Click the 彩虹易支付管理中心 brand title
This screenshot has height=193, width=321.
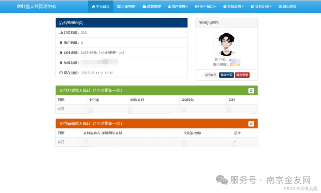(37, 7)
